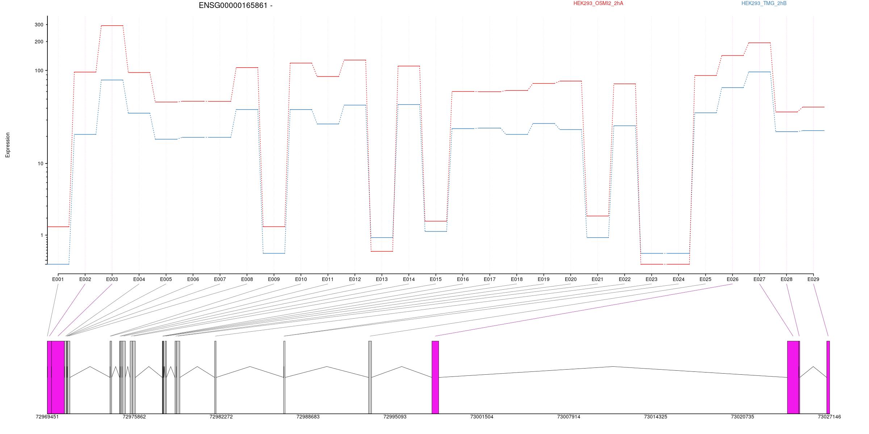
Task: Click genomic coordinate 73014325
Action: (x=656, y=417)
